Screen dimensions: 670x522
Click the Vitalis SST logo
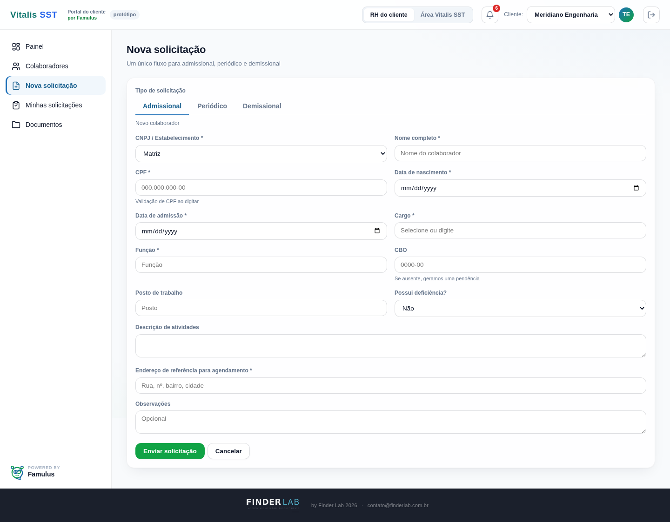(33, 15)
